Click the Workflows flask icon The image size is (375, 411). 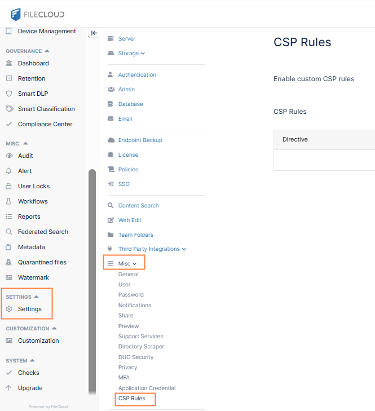pos(8,201)
